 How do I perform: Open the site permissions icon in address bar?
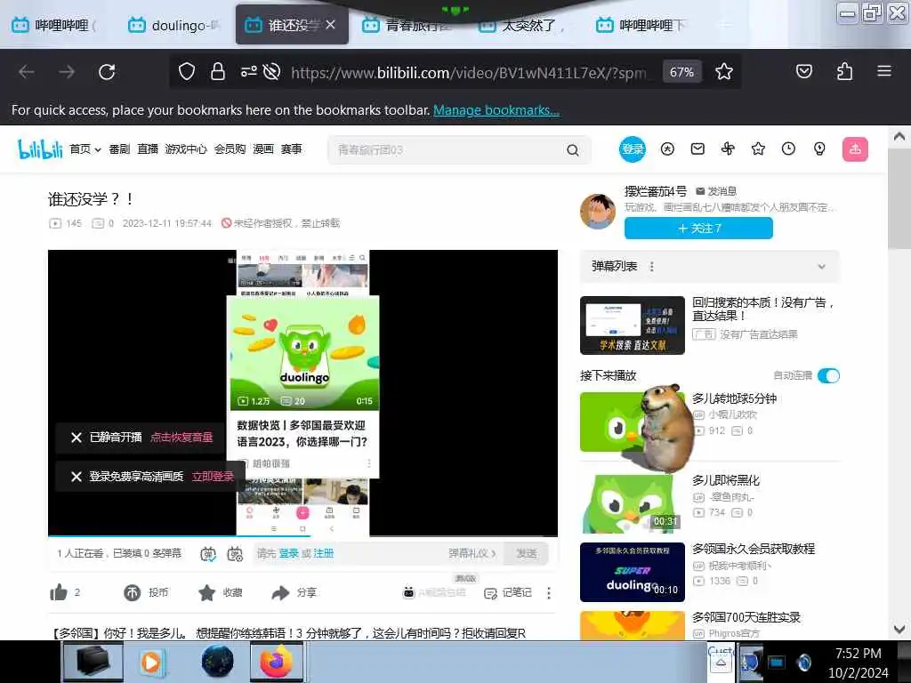(x=249, y=72)
